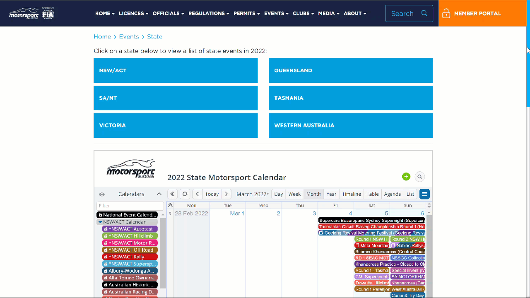Toggle the NSW/ACT Rally calendar

click(130, 257)
